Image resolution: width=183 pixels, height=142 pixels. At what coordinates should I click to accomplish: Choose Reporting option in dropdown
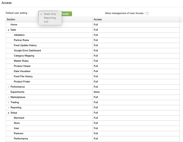tap(50, 18)
